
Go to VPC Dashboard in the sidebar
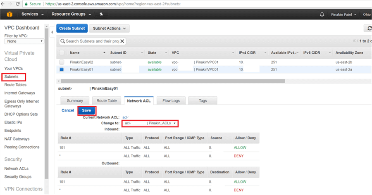(x=22, y=28)
